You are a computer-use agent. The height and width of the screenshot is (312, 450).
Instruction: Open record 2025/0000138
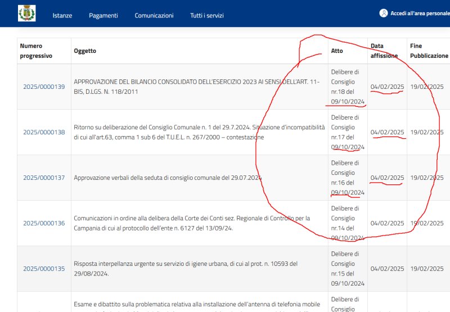pos(44,132)
